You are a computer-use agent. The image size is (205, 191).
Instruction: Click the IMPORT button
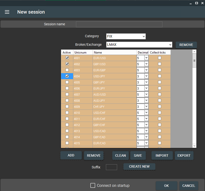pos(162,156)
